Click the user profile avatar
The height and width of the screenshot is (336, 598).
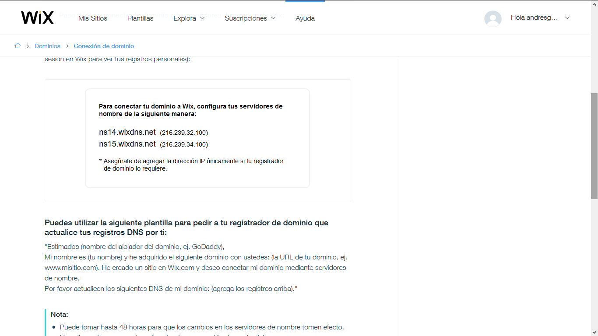[492, 18]
